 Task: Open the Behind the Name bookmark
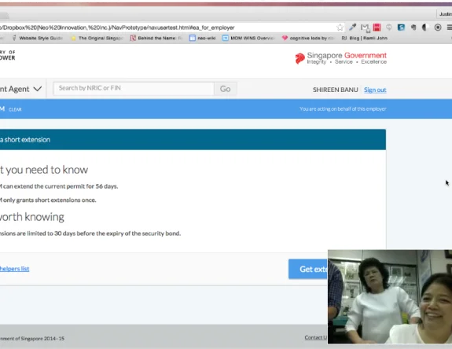coord(156,38)
